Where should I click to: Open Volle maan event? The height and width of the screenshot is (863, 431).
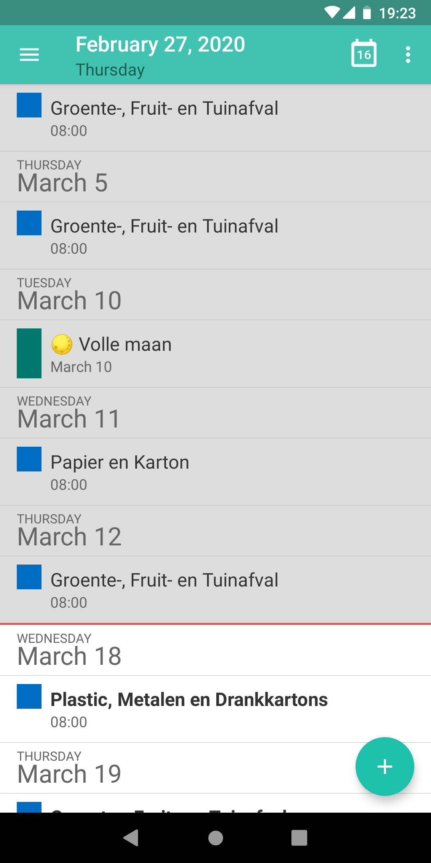point(125,345)
